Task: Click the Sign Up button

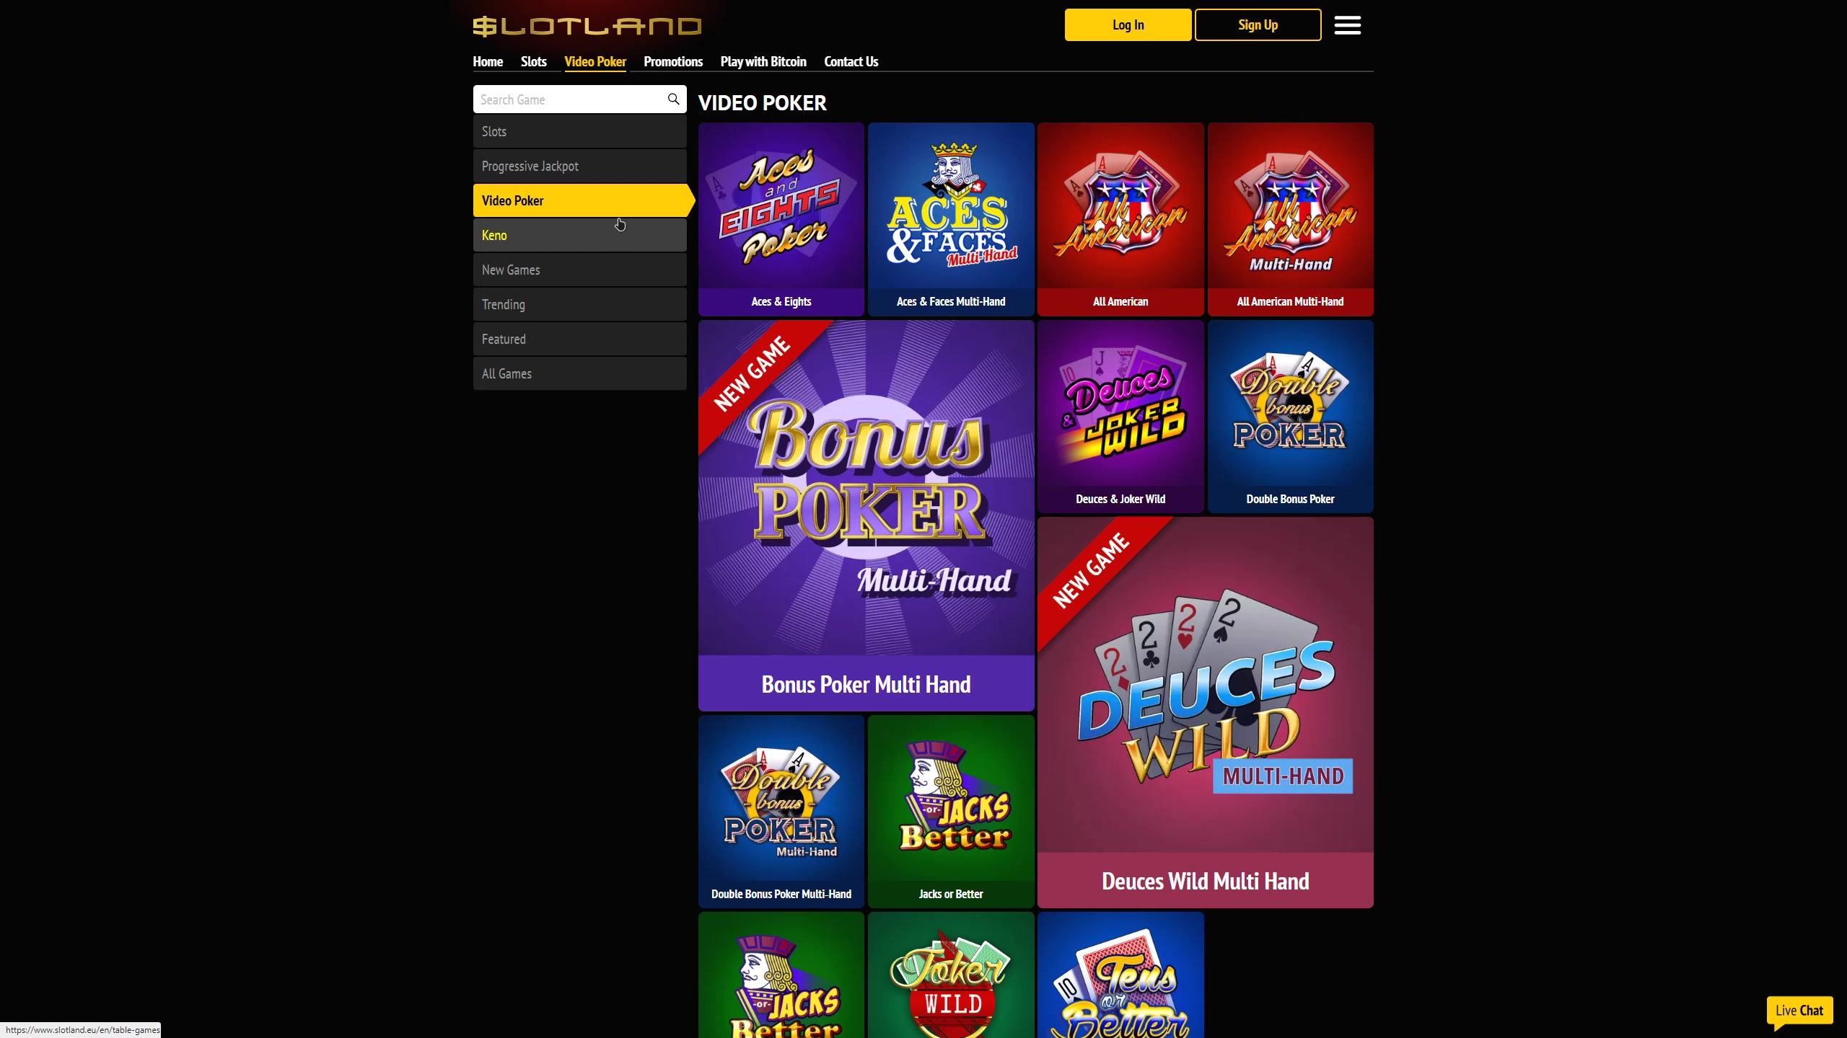Action: 1258,25
